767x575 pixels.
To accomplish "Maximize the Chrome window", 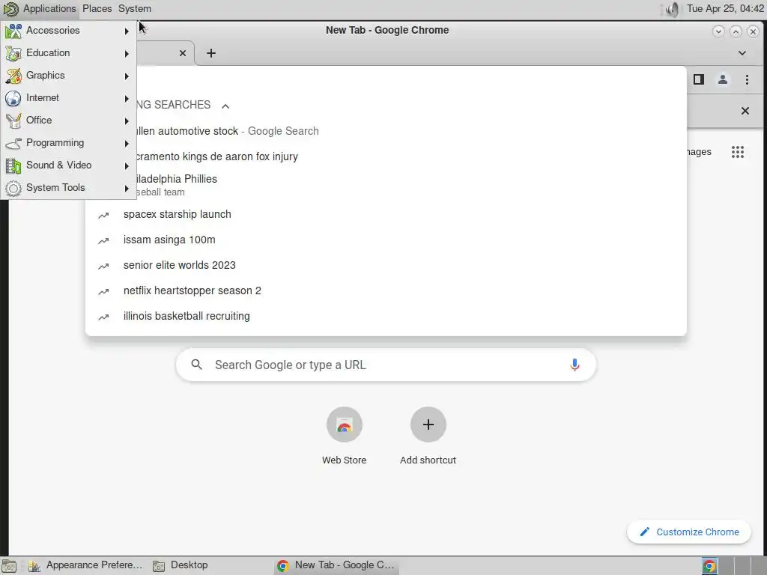I will tap(736, 31).
